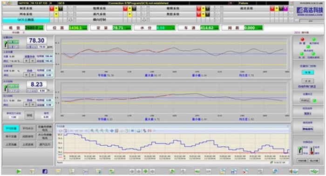This screenshot has height=176, width=326.
Task: Click the down-arrow icon beside 横向控制
Action: pyautogui.click(x=144, y=20)
